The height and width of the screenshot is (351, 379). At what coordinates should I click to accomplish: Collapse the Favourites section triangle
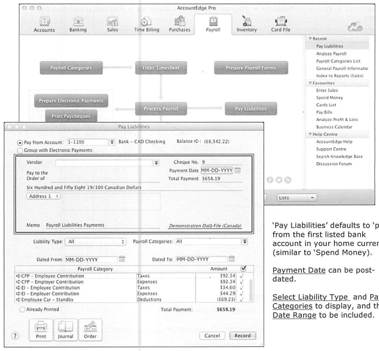pos(310,83)
